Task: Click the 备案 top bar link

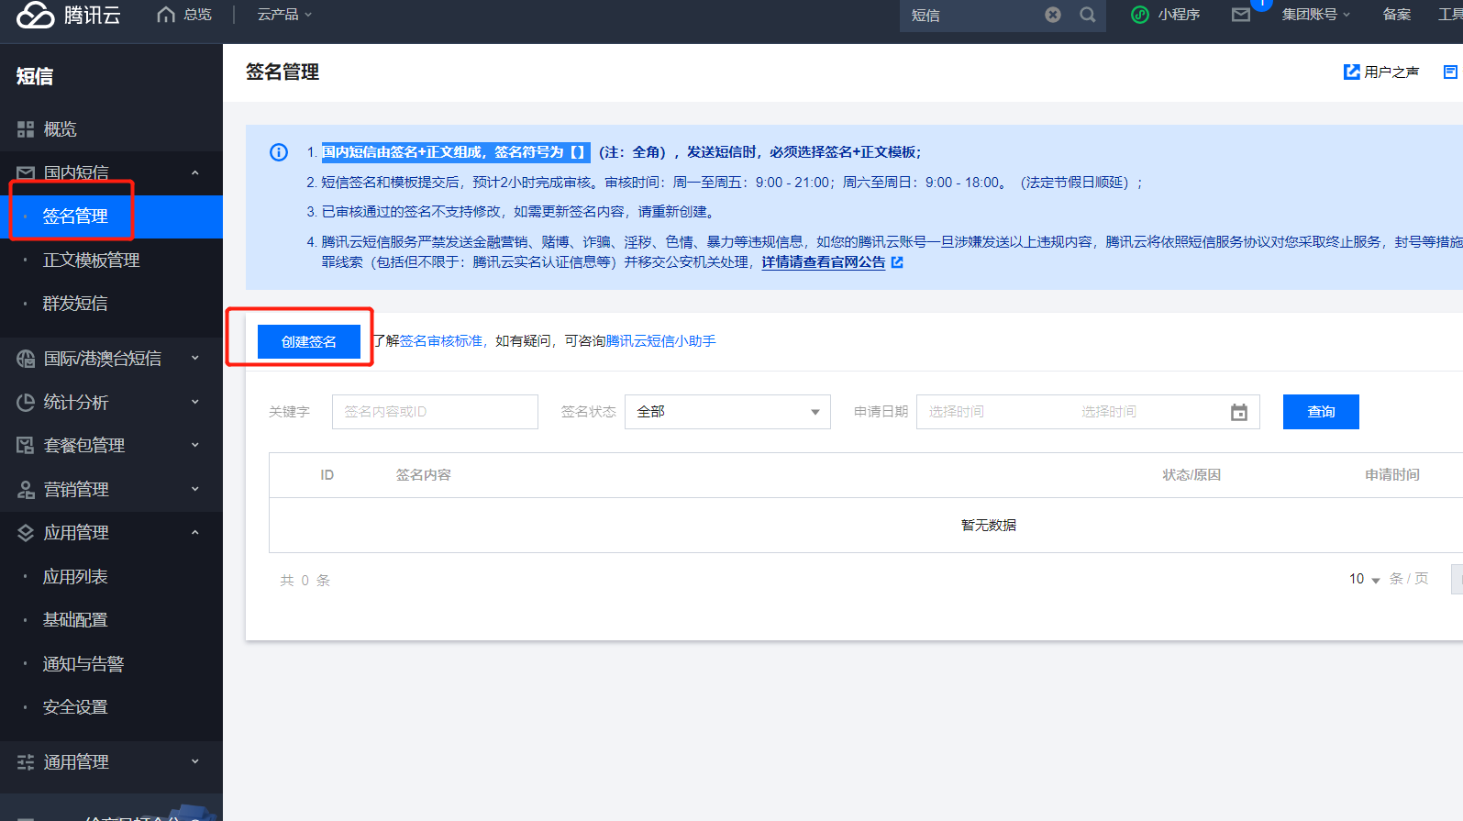Action: click(1397, 15)
